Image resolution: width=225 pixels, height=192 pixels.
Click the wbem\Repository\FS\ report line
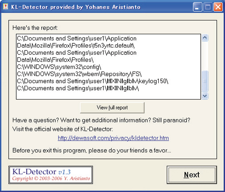tap(79, 74)
